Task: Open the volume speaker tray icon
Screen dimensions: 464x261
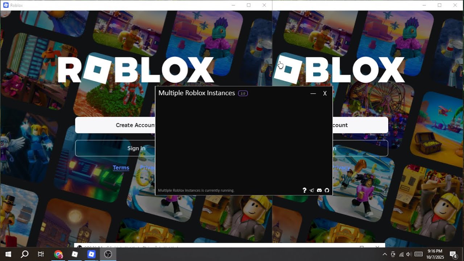Action: pos(409,254)
